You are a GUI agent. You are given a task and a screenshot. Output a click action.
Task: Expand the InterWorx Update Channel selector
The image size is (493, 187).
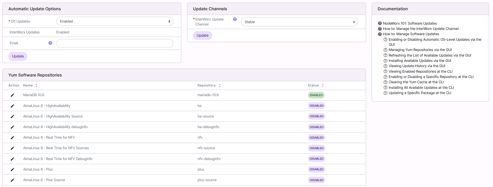coord(299,22)
